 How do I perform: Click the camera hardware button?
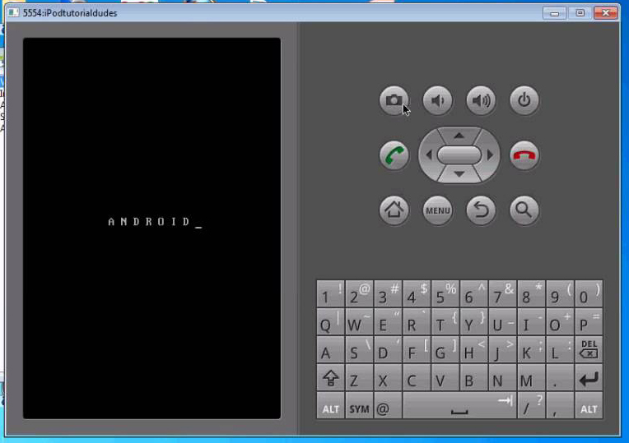tap(394, 100)
